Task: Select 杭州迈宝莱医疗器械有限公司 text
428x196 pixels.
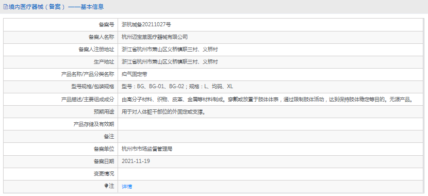Action: 155,37
